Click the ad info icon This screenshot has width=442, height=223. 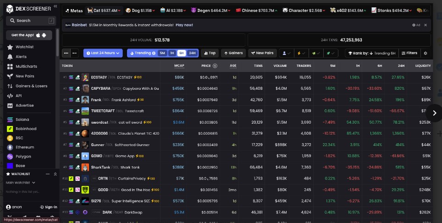(x=414, y=25)
